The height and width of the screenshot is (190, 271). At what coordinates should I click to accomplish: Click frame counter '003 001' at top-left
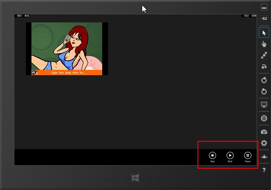click(x=23, y=16)
